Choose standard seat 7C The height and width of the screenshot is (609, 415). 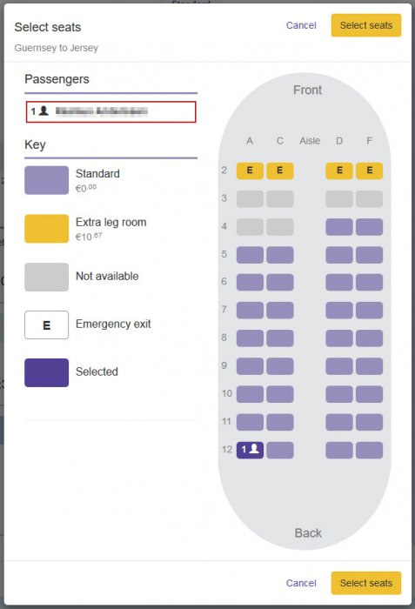click(x=280, y=311)
